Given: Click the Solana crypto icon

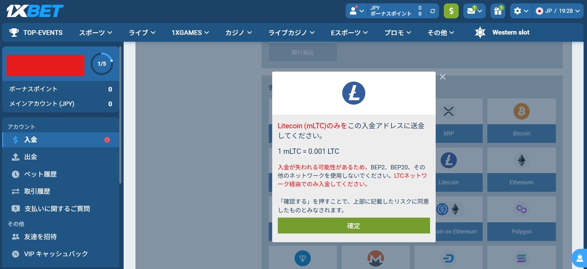Looking at the screenshot, I should pos(521,258).
